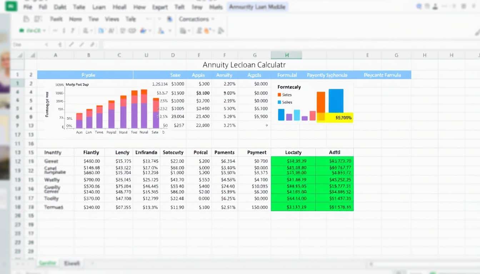Click the 1,25,134 cell
This screenshot has width=480, height=274.
click(160, 84)
